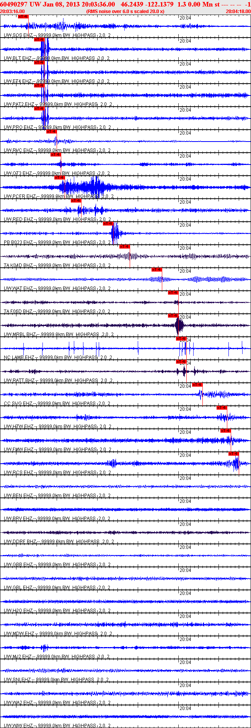251x728 pixels.
Task: Select the pick flag on UW.RATT trace
Action: click(x=181, y=362)
